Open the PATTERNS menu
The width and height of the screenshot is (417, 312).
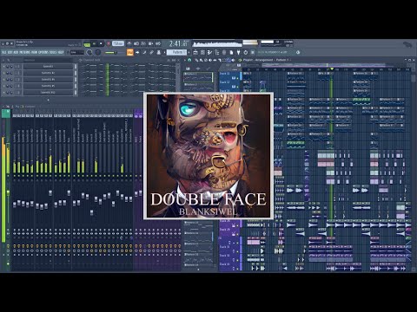pos(24,52)
